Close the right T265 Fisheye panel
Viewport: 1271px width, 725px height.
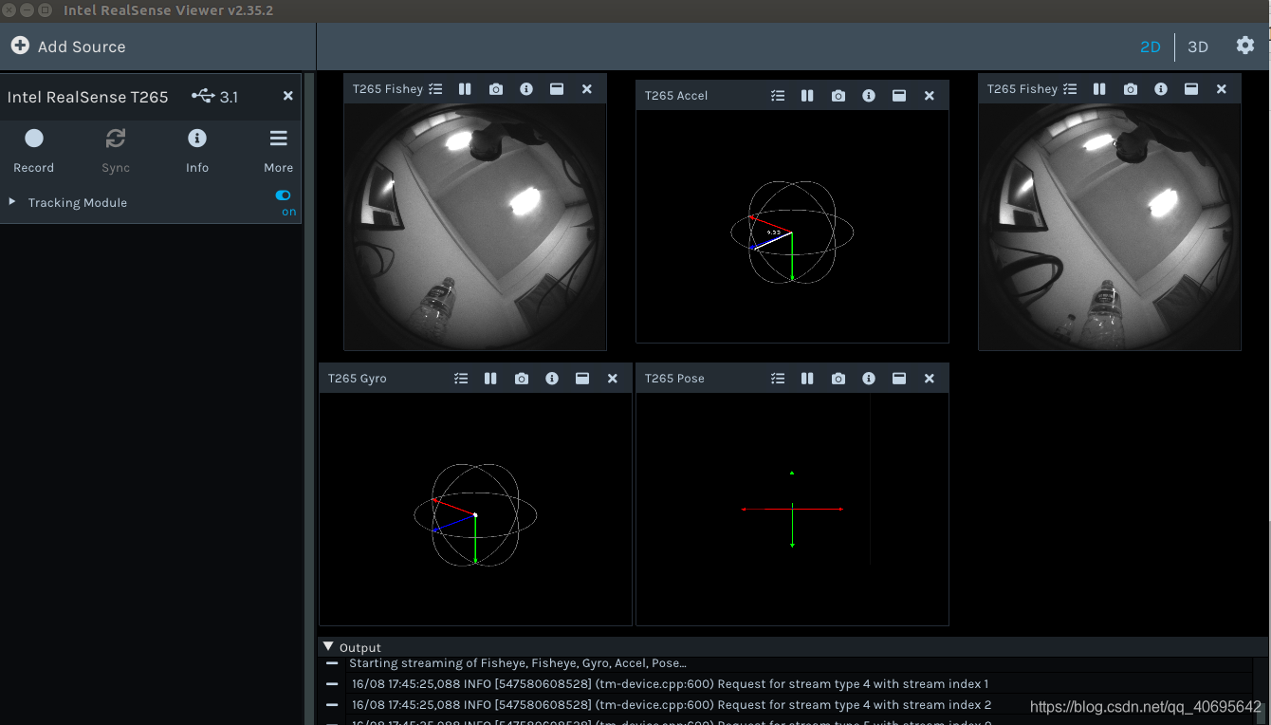(1221, 89)
